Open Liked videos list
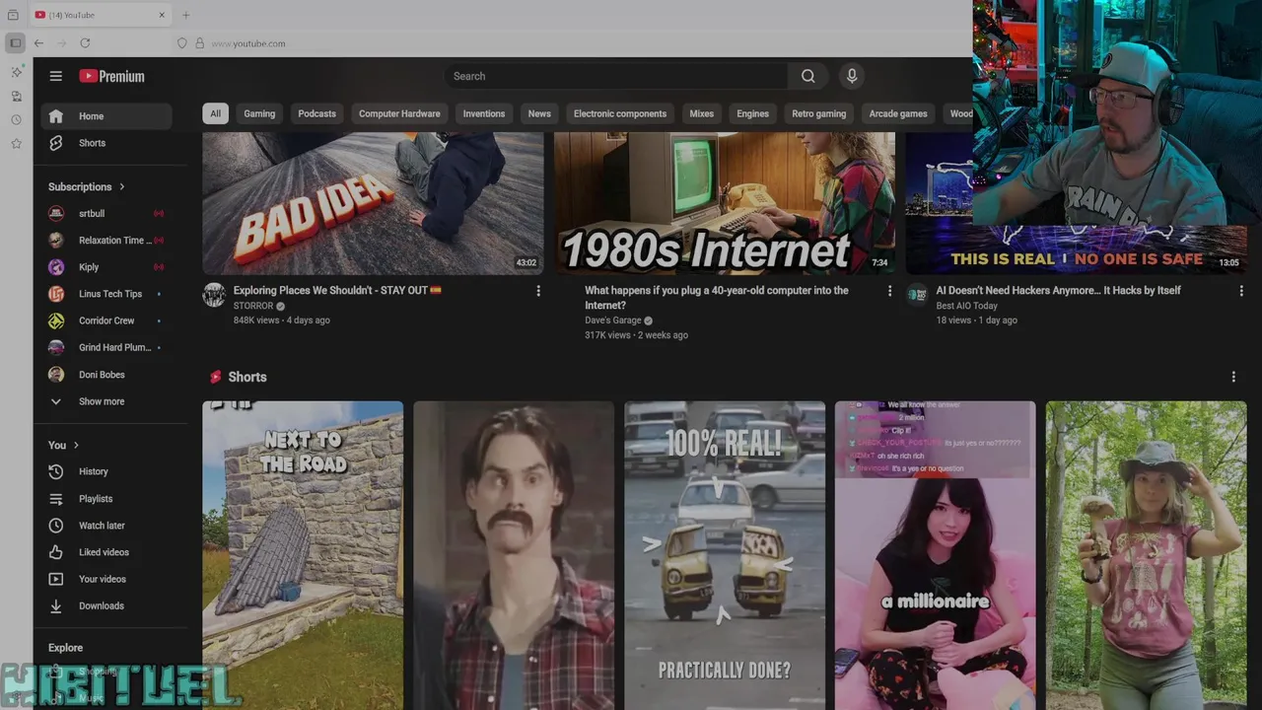This screenshot has height=710, width=1262. click(106, 552)
